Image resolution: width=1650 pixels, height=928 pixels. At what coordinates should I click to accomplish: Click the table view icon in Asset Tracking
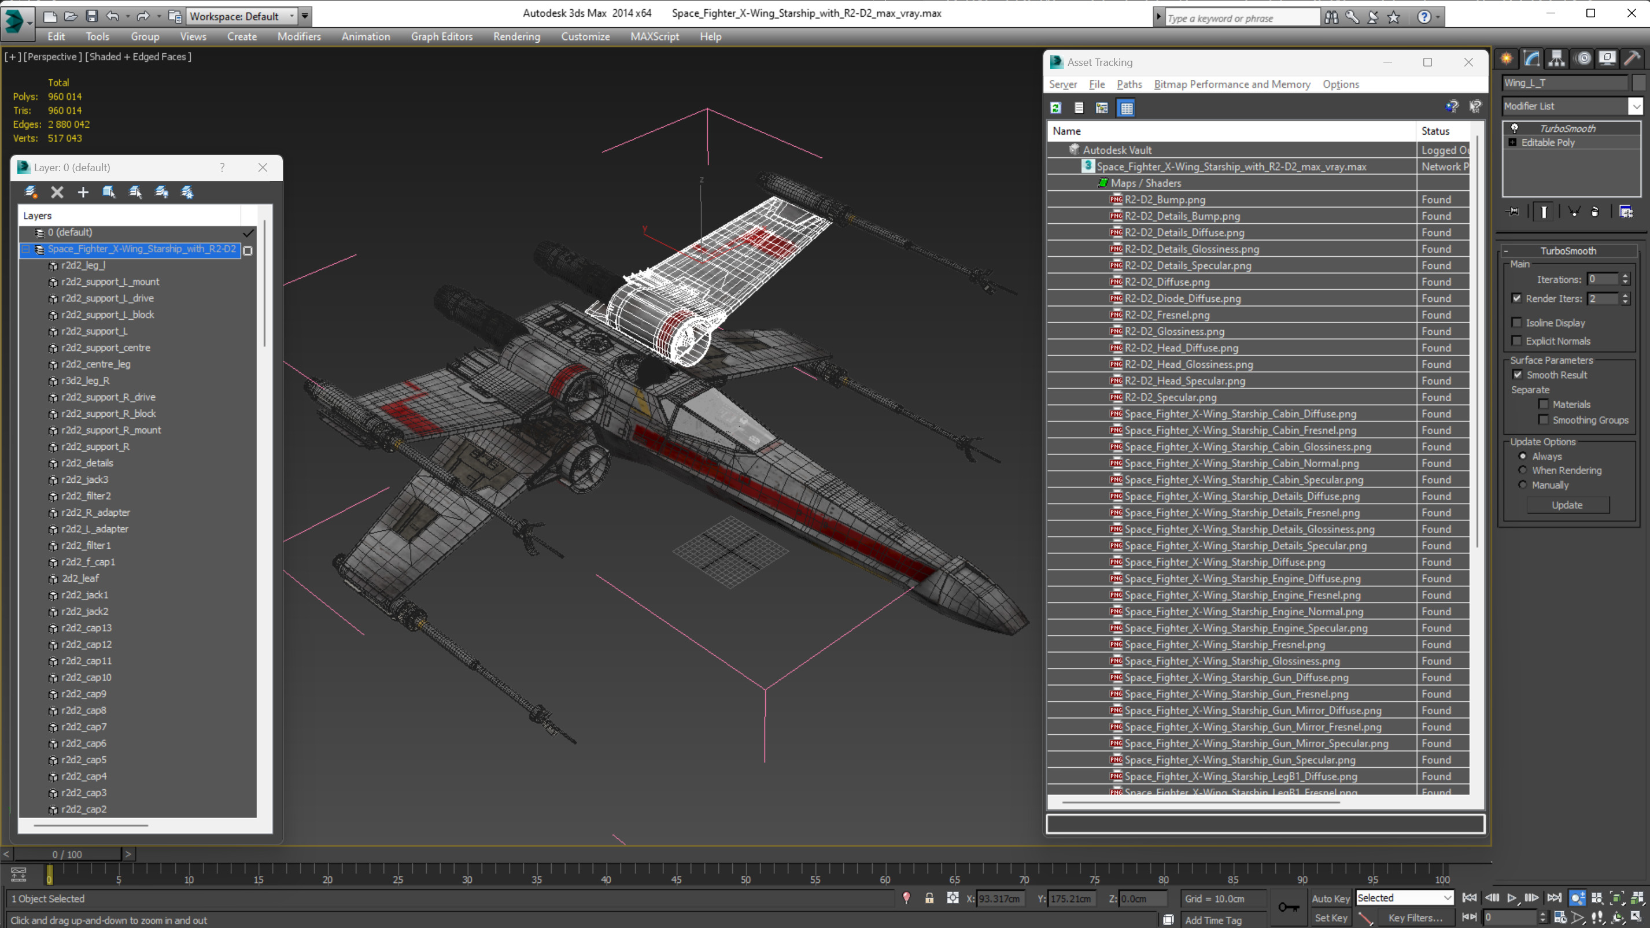pyautogui.click(x=1126, y=108)
